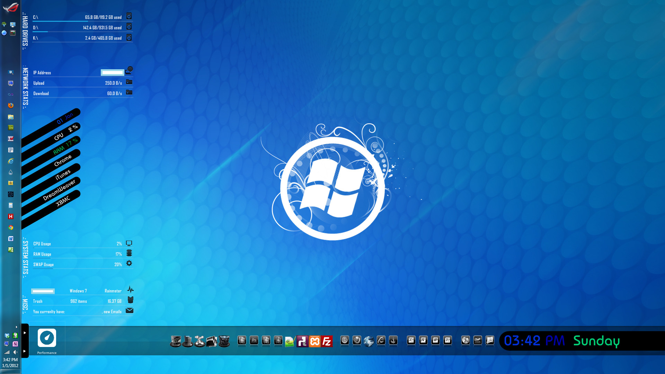This screenshot has width=665, height=374.
Task: Open Dreamweaver icon in the left taskbar
Action: coord(11,127)
